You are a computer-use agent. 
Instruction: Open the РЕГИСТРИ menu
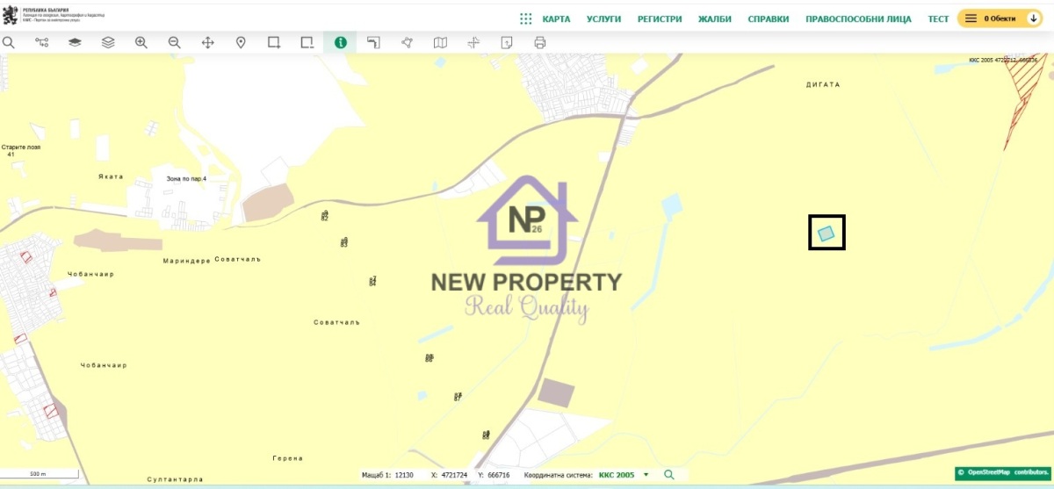660,18
